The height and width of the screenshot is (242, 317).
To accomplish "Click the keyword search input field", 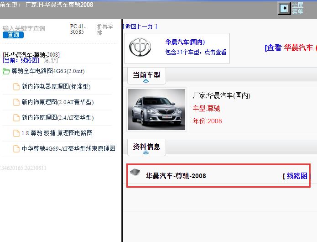I will 24,28.
